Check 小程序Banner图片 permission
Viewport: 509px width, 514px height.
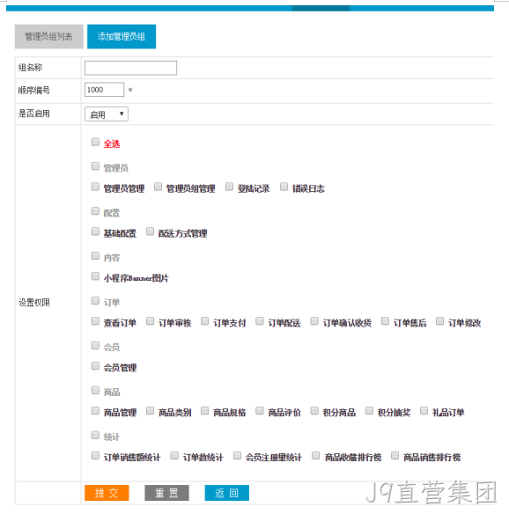click(x=95, y=276)
